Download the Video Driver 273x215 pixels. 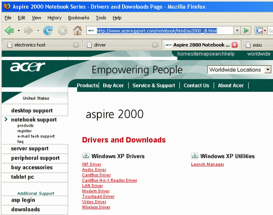coord(94,202)
